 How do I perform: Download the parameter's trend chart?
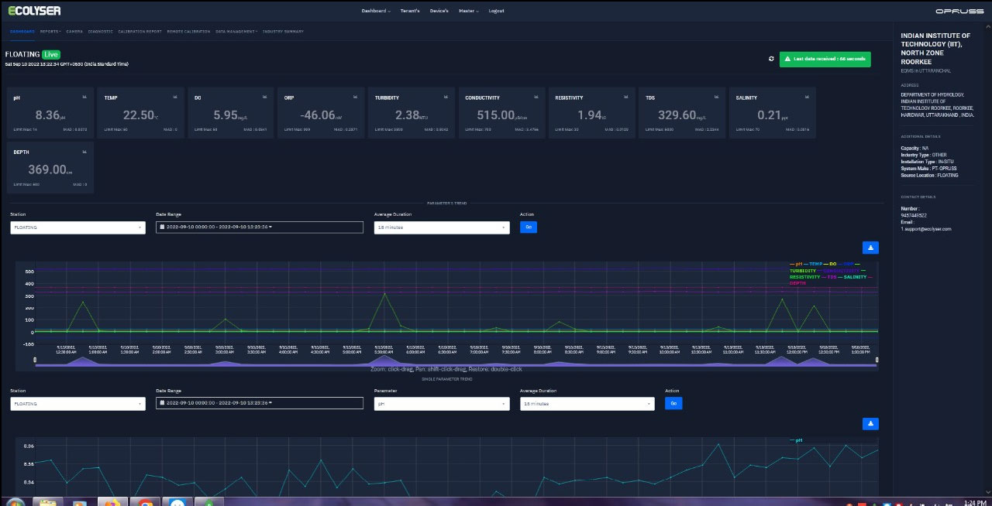point(870,248)
